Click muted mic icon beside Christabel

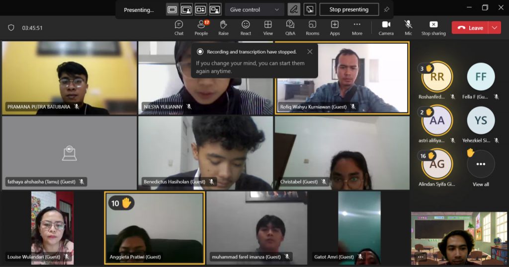pyautogui.click(x=324, y=182)
